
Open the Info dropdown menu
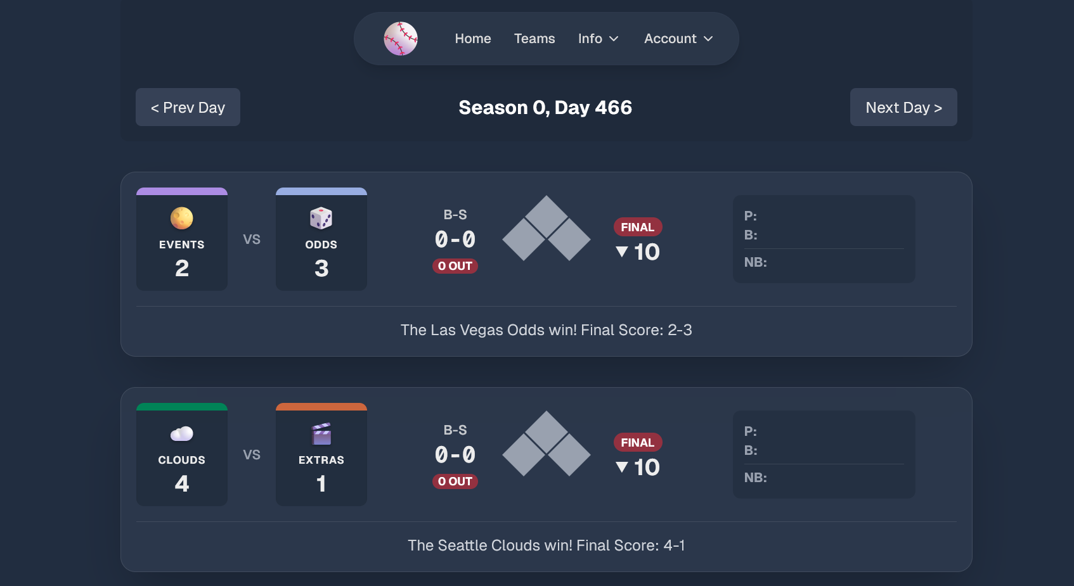598,39
